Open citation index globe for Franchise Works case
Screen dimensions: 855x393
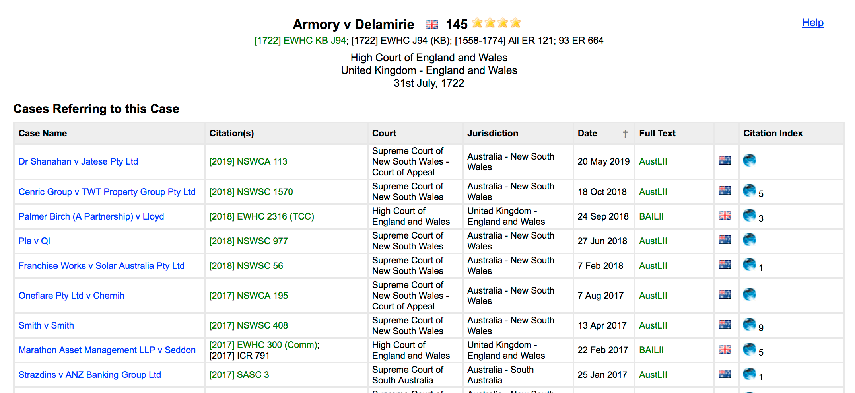[750, 265]
